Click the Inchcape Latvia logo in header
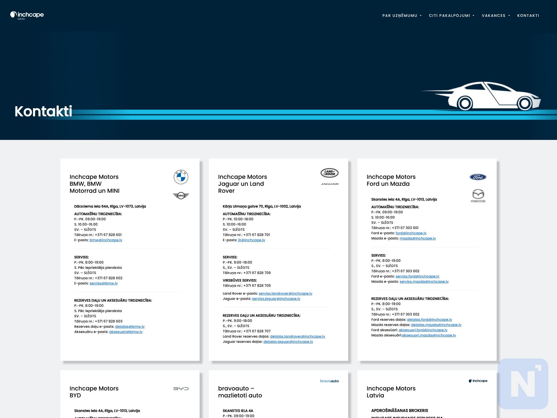This screenshot has height=418, width=557. click(27, 15)
